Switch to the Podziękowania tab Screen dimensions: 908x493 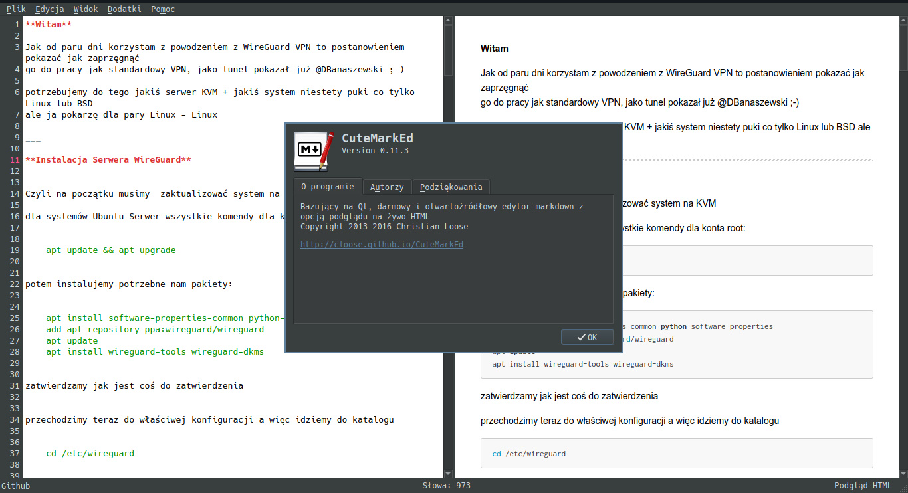click(x=451, y=187)
